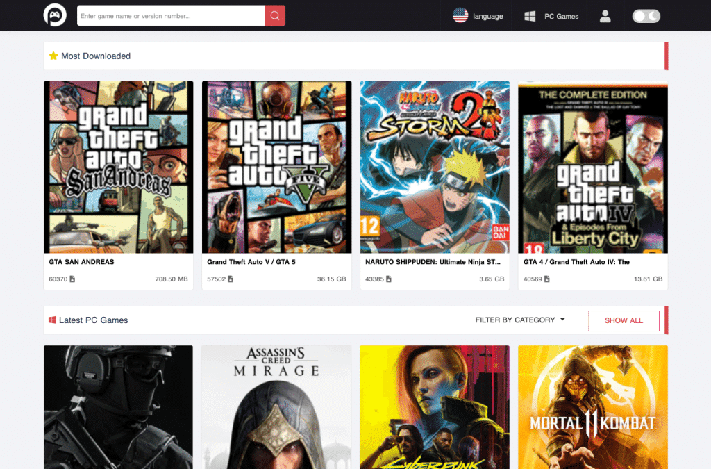The height and width of the screenshot is (469, 711).
Task: Open GTA IV Complete Edition cover thumbnail
Action: [593, 167]
